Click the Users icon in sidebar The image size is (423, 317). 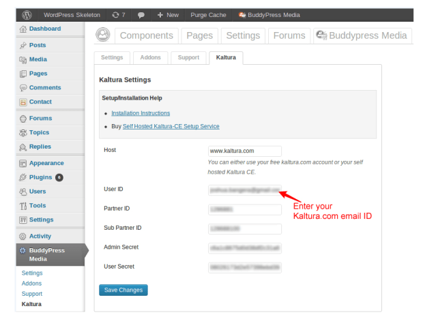[23, 192]
